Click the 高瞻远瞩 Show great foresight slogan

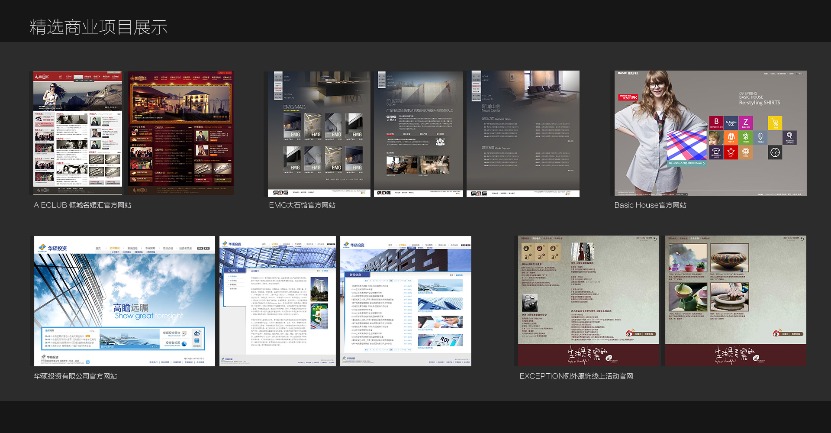(148, 312)
